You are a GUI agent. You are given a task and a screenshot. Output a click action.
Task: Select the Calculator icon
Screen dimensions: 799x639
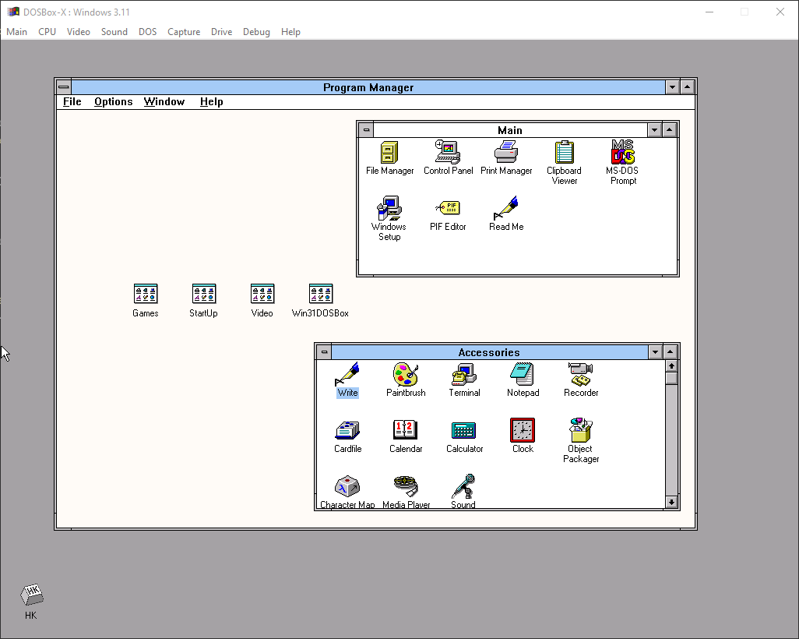464,430
